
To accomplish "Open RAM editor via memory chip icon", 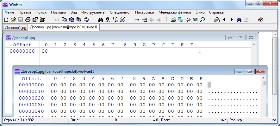I will (188, 20).
